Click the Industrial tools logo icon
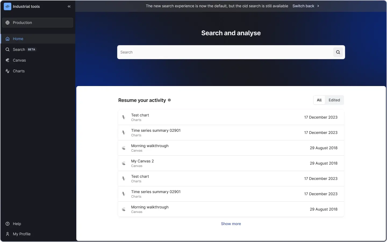This screenshot has height=242, width=387. pyautogui.click(x=8, y=6)
